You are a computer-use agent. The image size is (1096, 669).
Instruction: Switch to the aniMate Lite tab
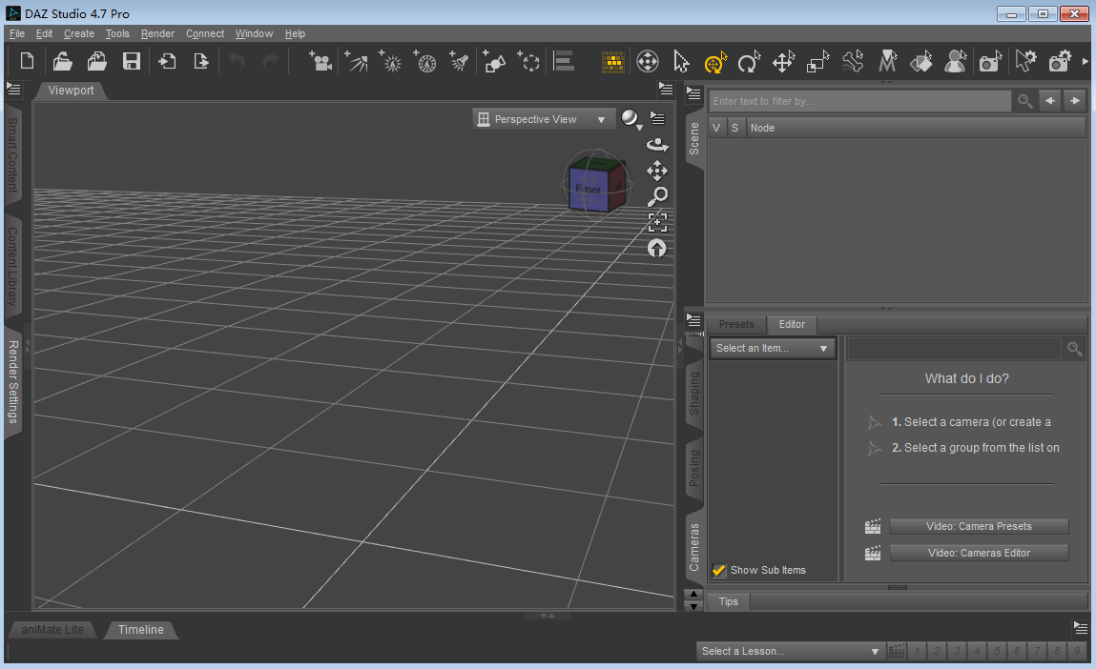point(52,629)
